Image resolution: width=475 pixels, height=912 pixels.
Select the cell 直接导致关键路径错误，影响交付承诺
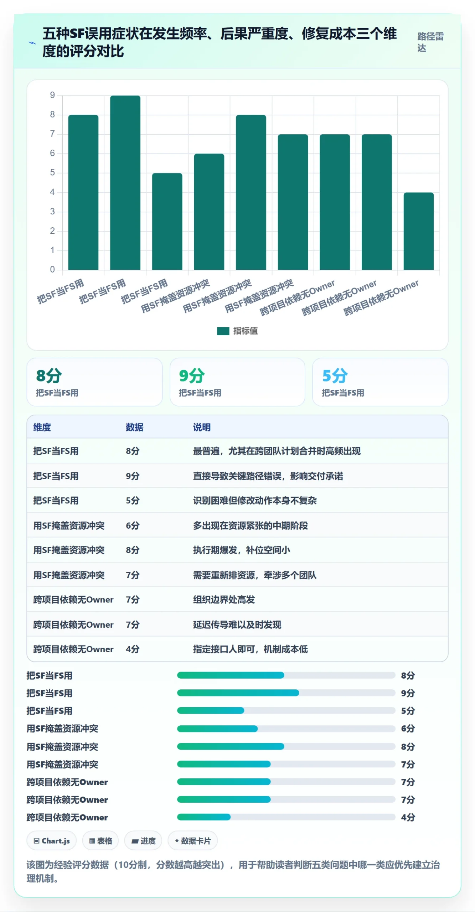(268, 476)
